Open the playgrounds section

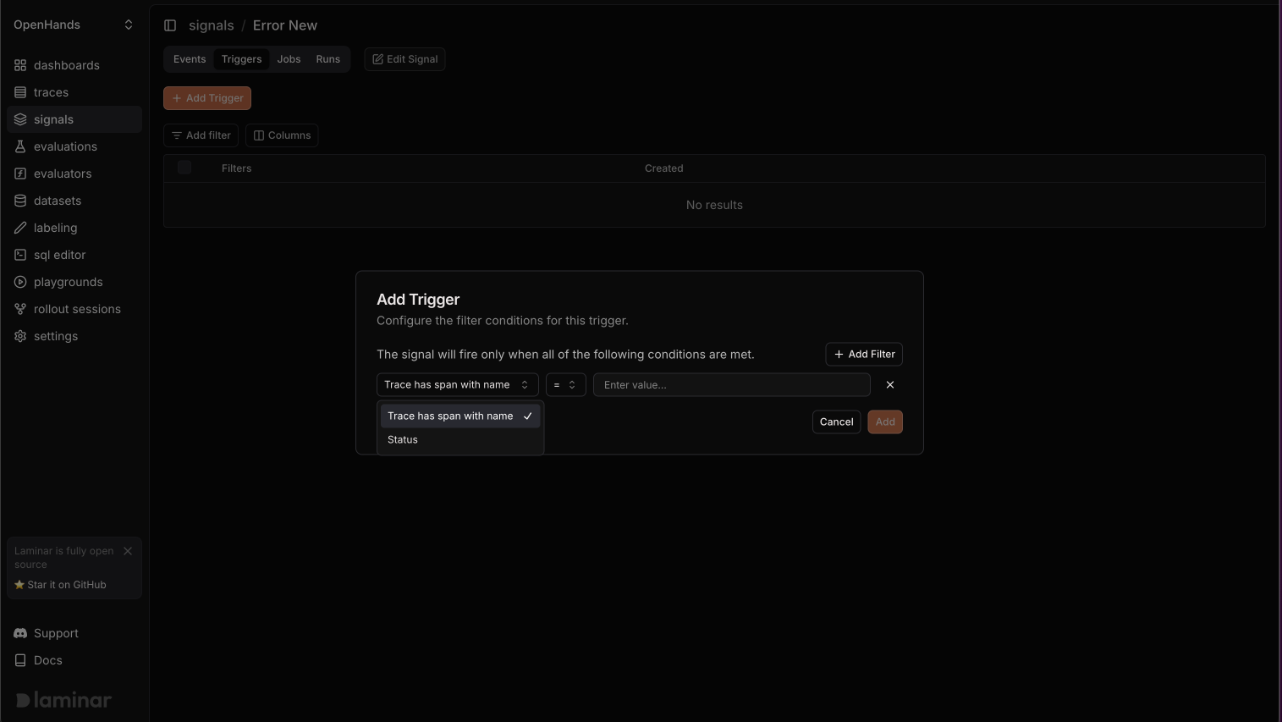(x=68, y=281)
